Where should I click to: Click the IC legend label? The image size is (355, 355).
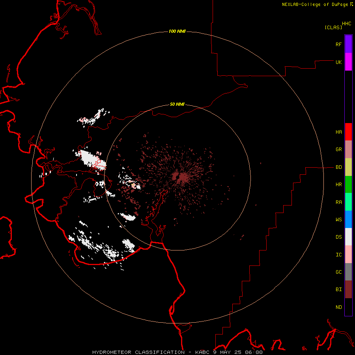(x=338, y=255)
